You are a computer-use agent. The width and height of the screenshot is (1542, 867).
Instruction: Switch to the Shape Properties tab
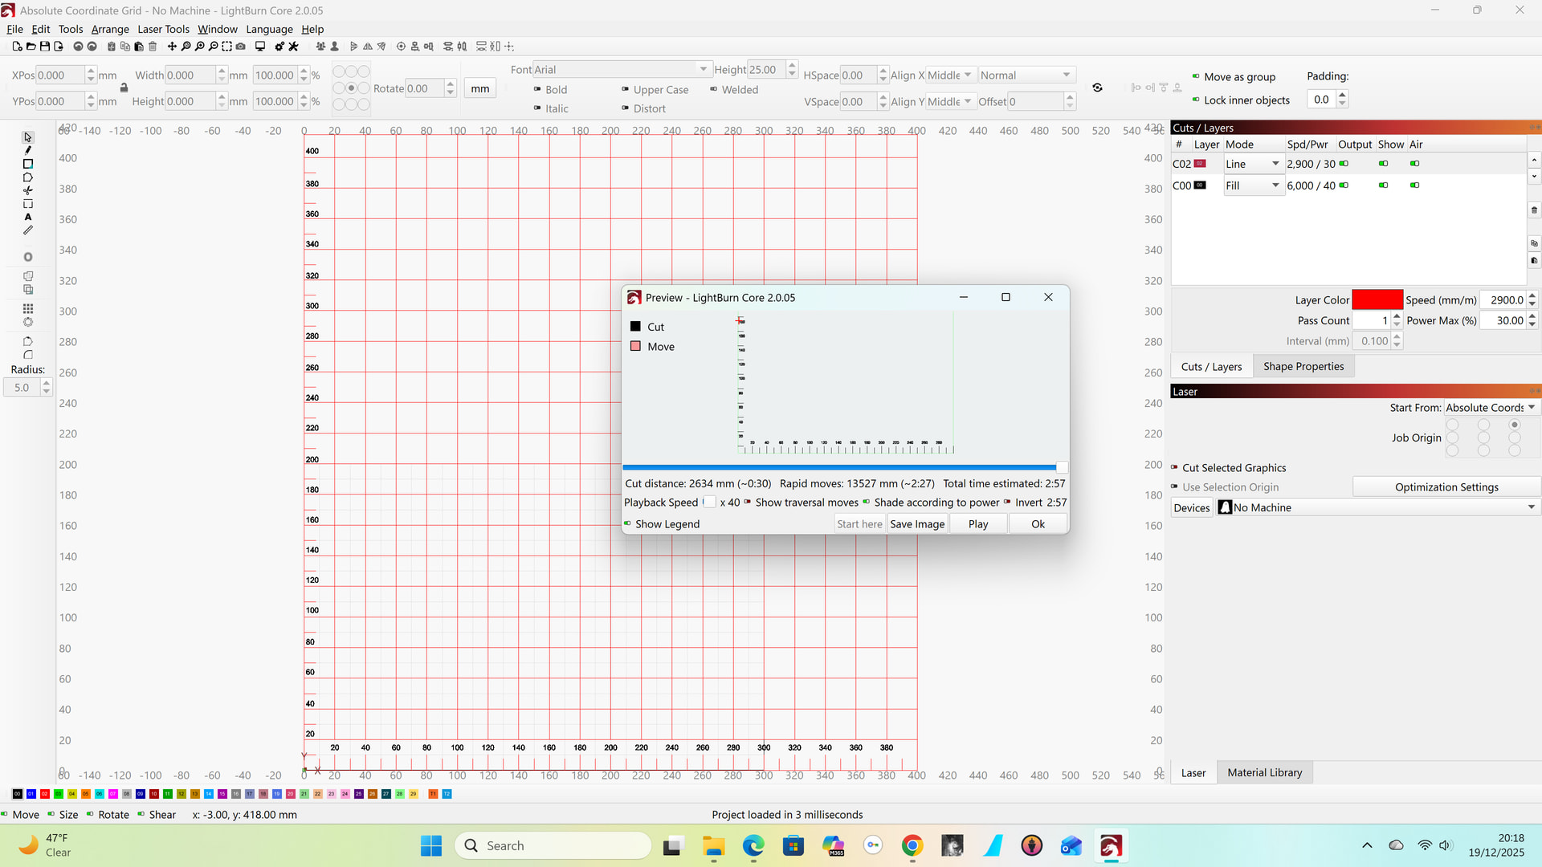tap(1303, 367)
